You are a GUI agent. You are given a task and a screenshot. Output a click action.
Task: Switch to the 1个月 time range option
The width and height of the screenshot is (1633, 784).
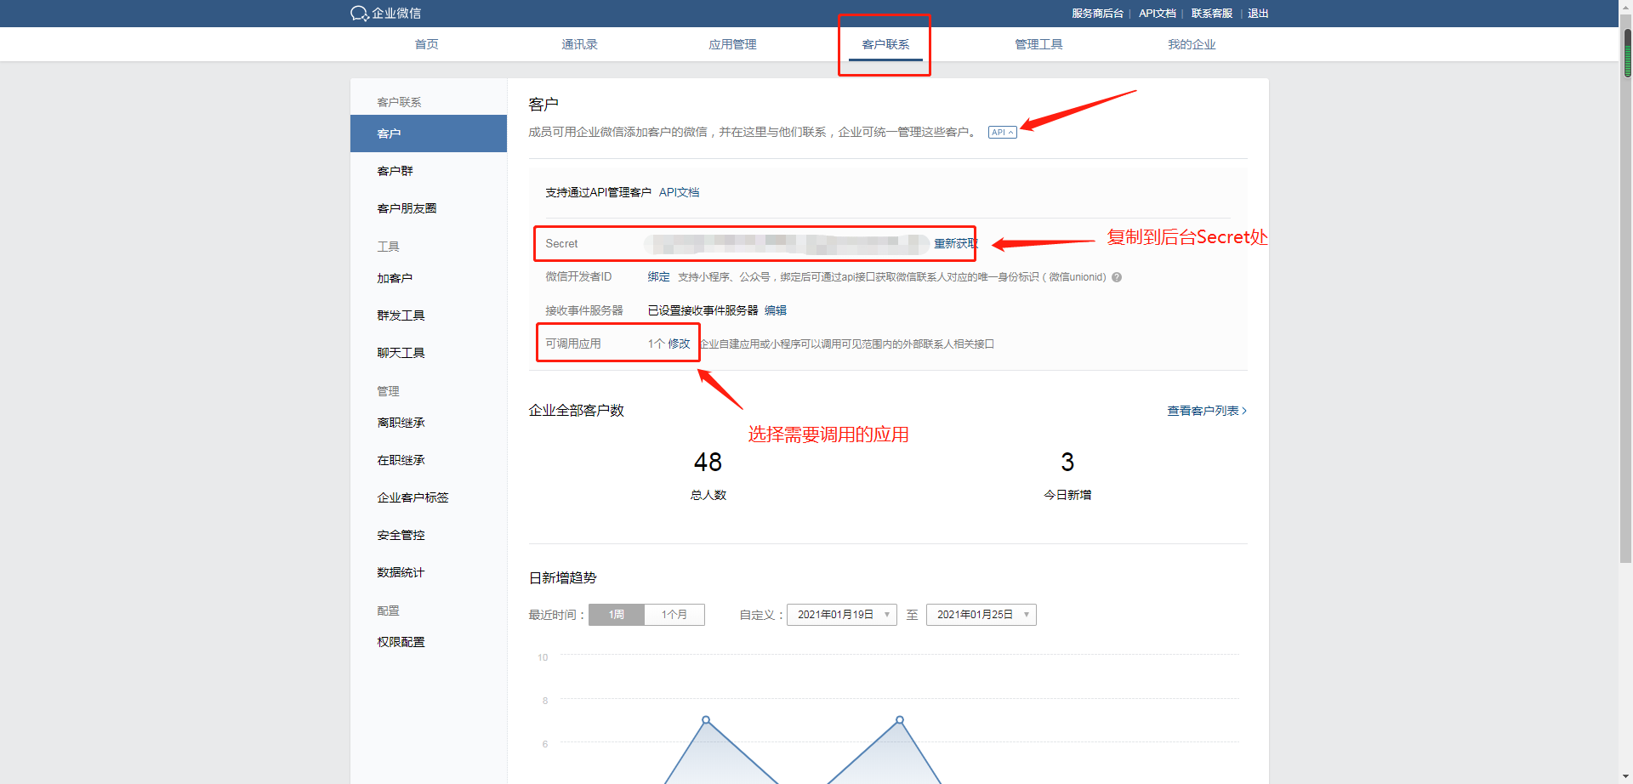tap(674, 614)
